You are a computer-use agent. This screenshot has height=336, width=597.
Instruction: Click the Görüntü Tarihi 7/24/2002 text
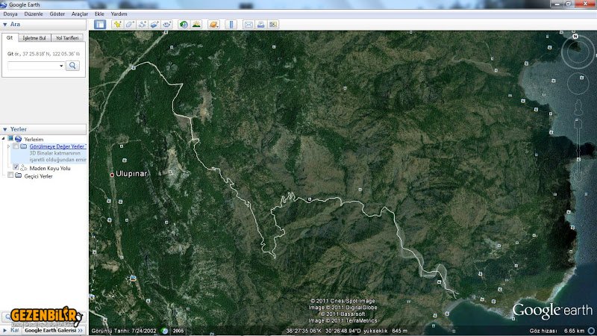pyautogui.click(x=124, y=331)
